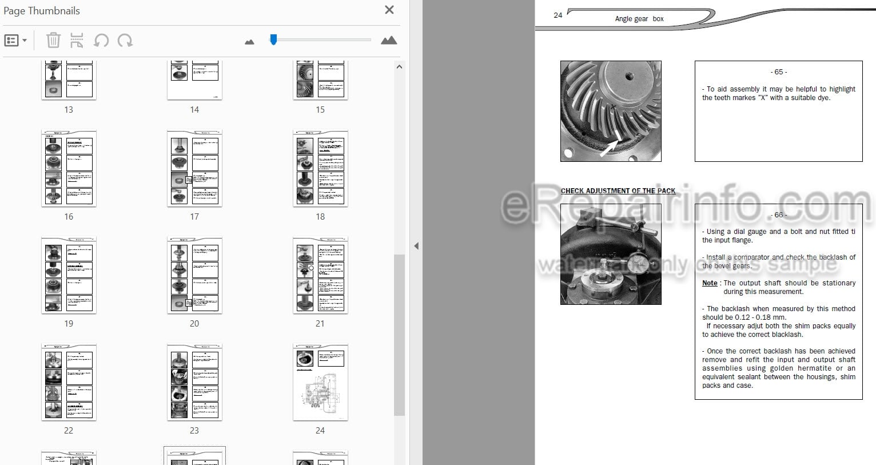This screenshot has height=465, width=876.
Task: Close the Page Thumbnails panel
Action: pyautogui.click(x=389, y=10)
